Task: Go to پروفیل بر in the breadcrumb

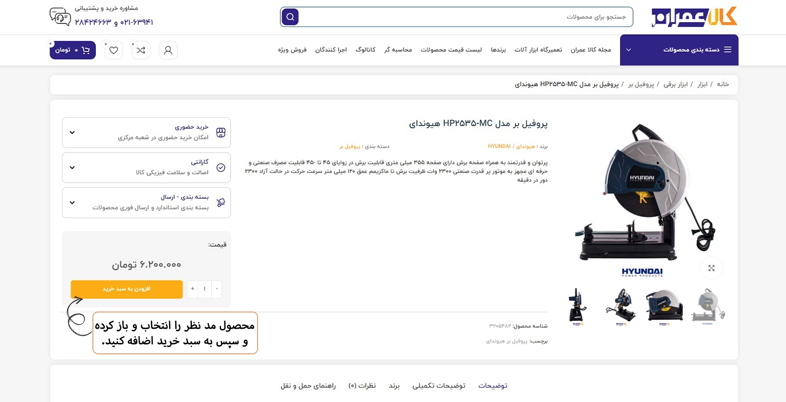Action: 641,84
